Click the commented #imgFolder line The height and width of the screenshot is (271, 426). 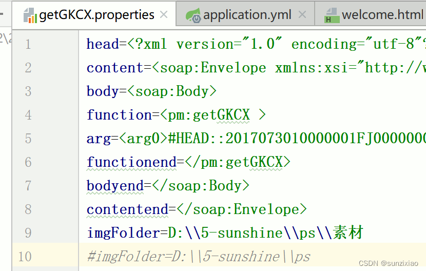coord(199,257)
